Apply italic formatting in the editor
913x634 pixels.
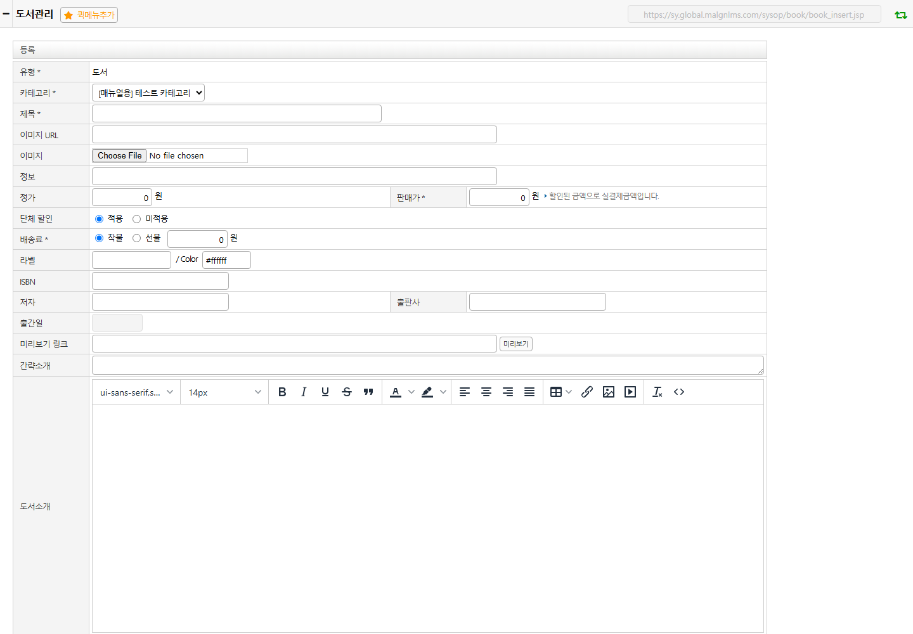click(304, 392)
